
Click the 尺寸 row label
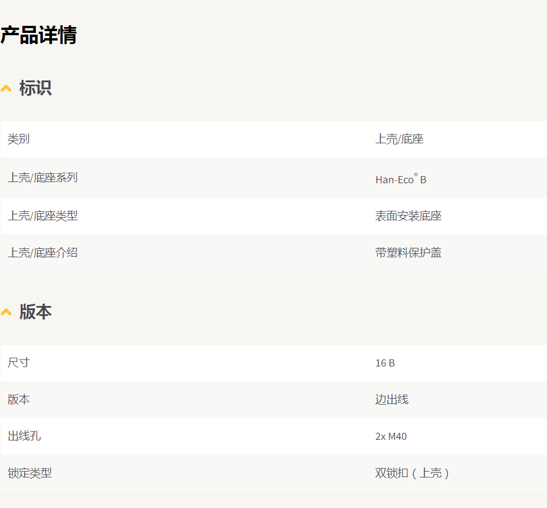pyautogui.click(x=19, y=362)
